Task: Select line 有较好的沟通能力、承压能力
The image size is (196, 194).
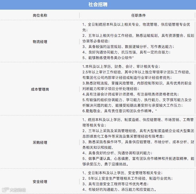Action: click(x=119, y=190)
